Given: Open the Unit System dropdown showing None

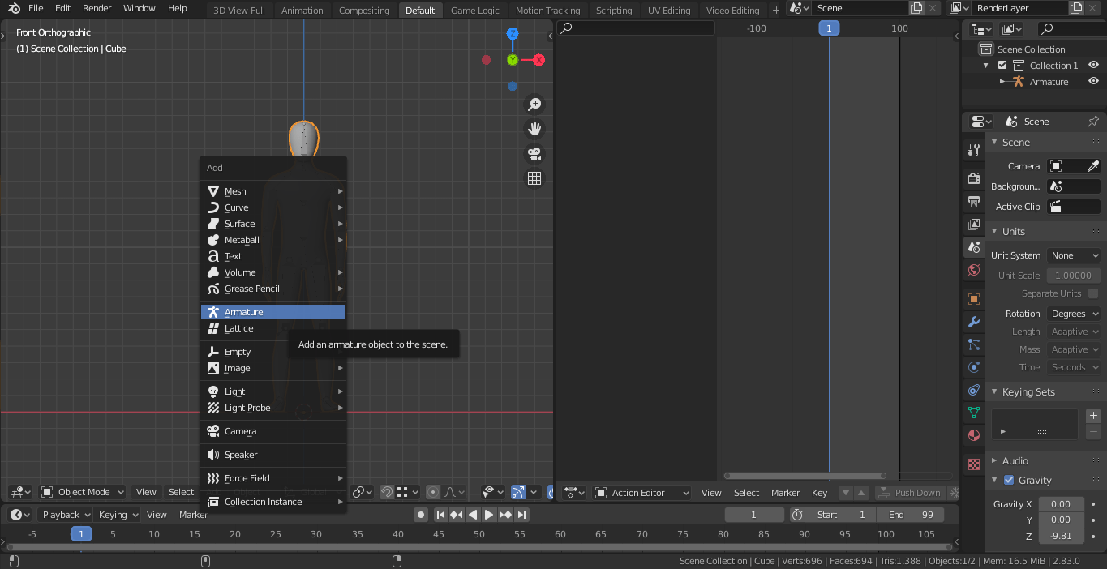Looking at the screenshot, I should click(1074, 255).
